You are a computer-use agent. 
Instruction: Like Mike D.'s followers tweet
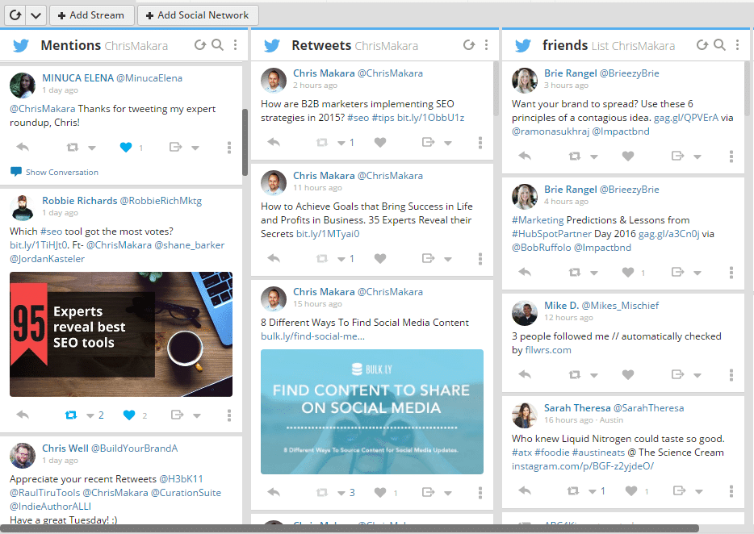[x=628, y=374]
